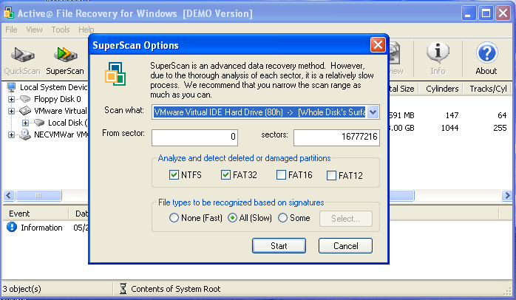Screen dimensions: 516x300
Task: Click the left arrow of tree scrollbar
Action: click(x=9, y=195)
